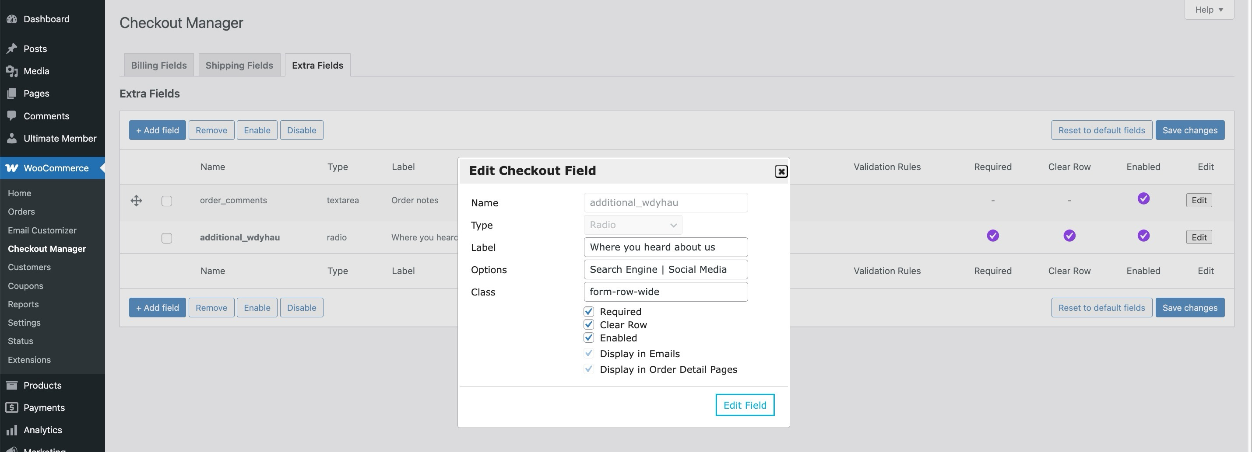The width and height of the screenshot is (1252, 452).
Task: Click into the Label text field
Action: [x=665, y=247]
